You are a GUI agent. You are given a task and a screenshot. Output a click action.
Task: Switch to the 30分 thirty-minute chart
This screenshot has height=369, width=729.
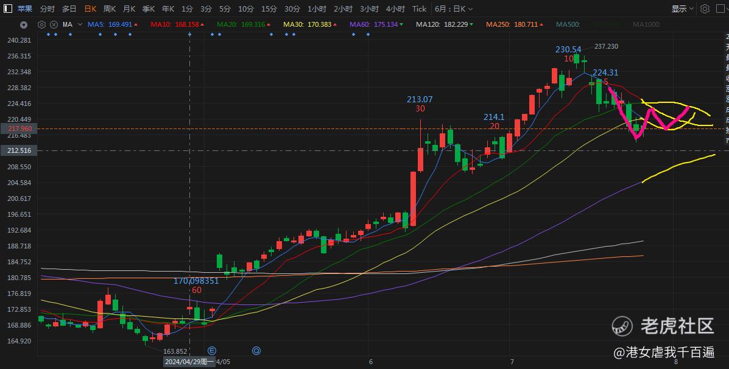(x=292, y=9)
